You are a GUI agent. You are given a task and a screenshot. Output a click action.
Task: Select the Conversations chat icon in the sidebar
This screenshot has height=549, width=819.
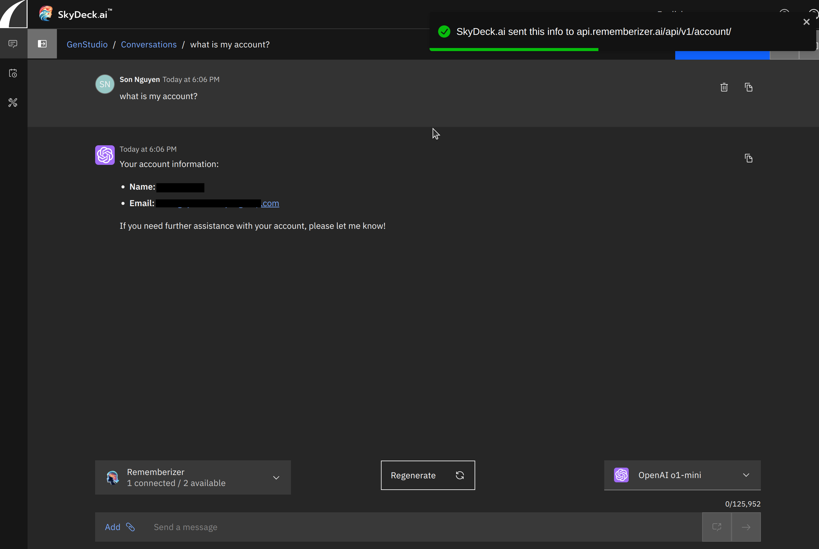coord(13,43)
